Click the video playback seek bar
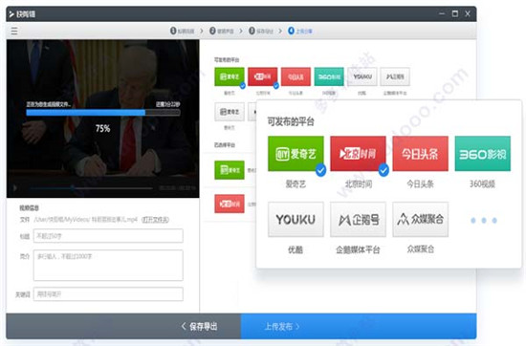The height and width of the screenshot is (346, 526). point(91,188)
